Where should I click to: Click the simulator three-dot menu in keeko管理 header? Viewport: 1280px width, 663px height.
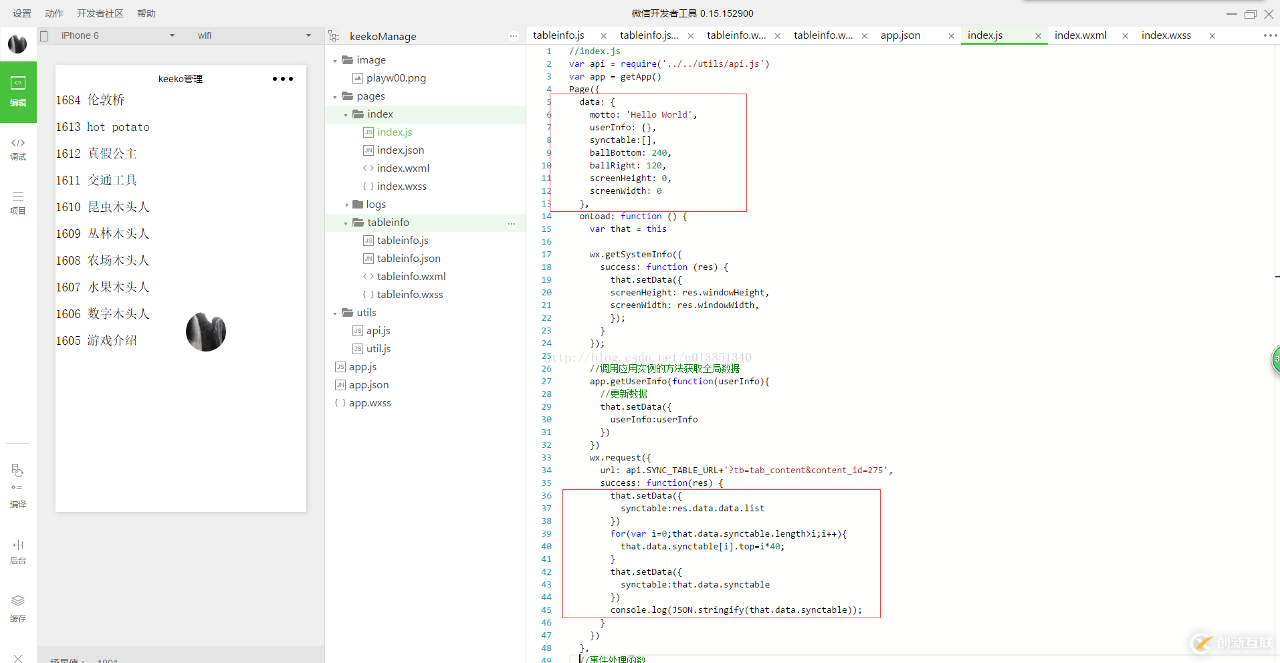pyautogui.click(x=282, y=79)
